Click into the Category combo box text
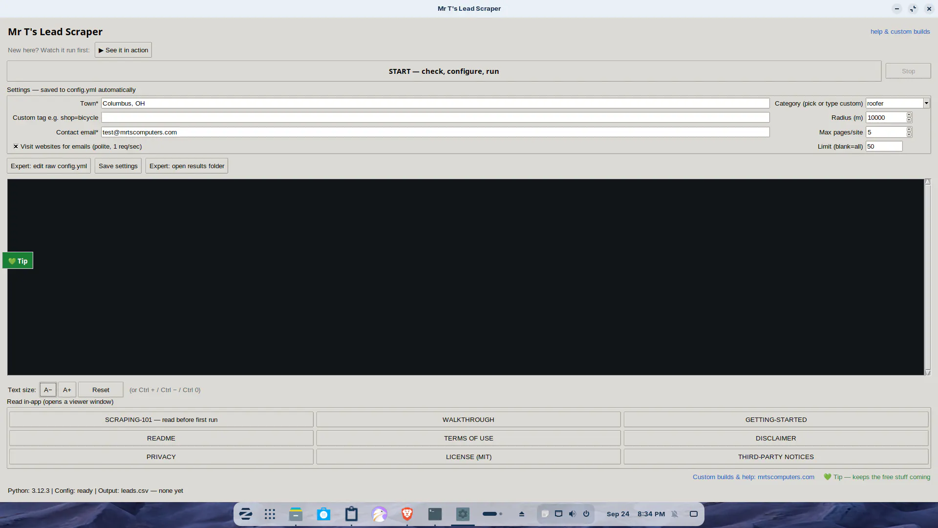Screen dimensions: 938x528 (x=895, y=103)
